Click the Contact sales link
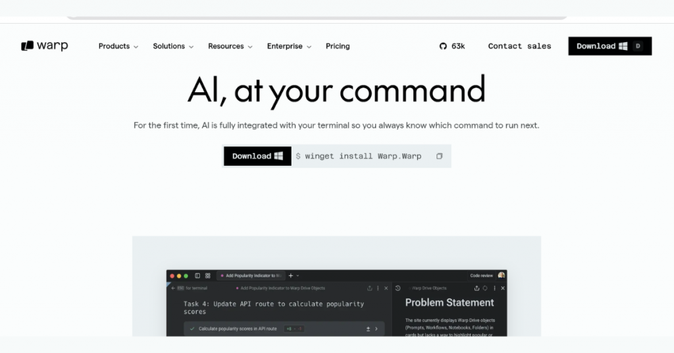This screenshot has height=353, width=674. point(519,46)
